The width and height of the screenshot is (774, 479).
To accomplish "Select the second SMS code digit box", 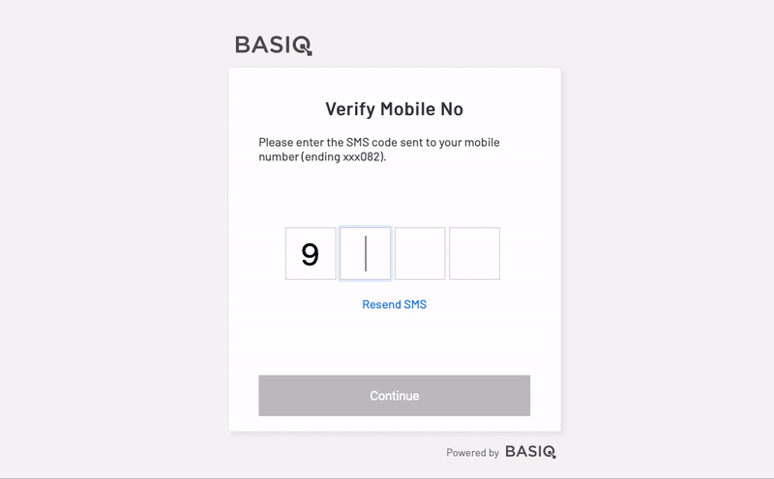I will pos(366,253).
